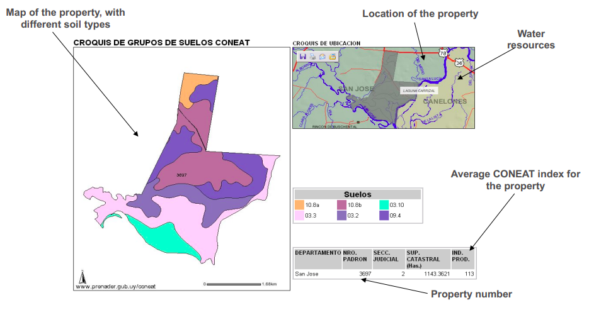Click the route 78 highway shield
This screenshot has height=310, width=589.
click(x=443, y=53)
